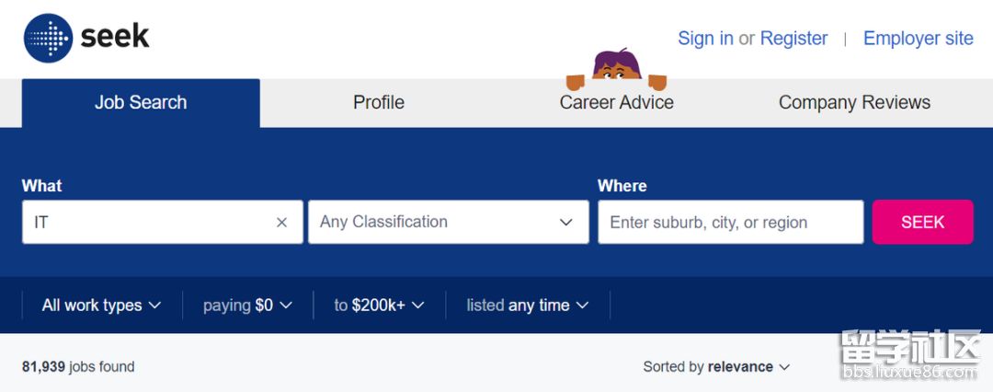Click the seek wordmark text in header
The height and width of the screenshot is (392, 993).
click(x=115, y=37)
